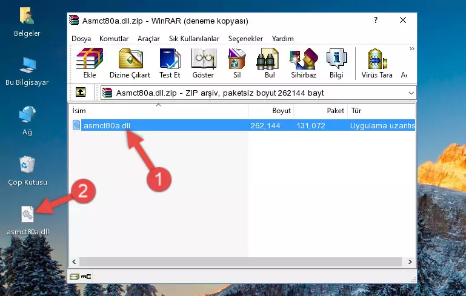Open the Sık Kullanılanlar menu
The width and height of the screenshot is (466, 296).
194,39
